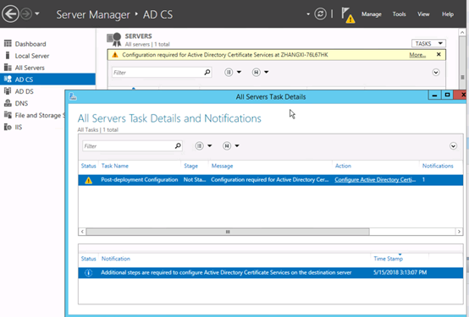Open the Help menu
469x317 pixels.
pos(448,14)
